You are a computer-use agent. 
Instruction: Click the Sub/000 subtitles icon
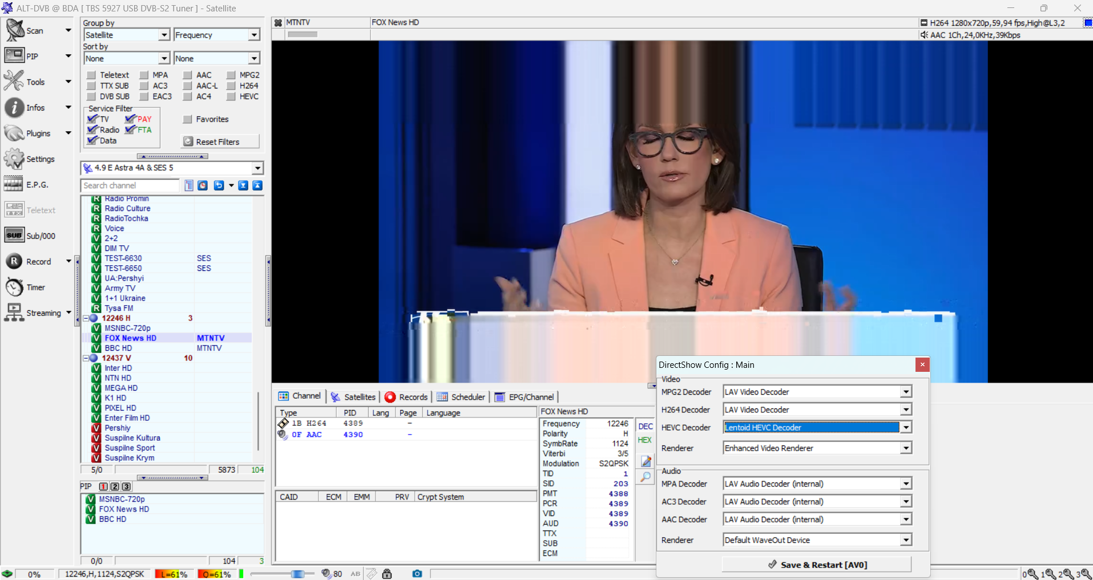[14, 236]
